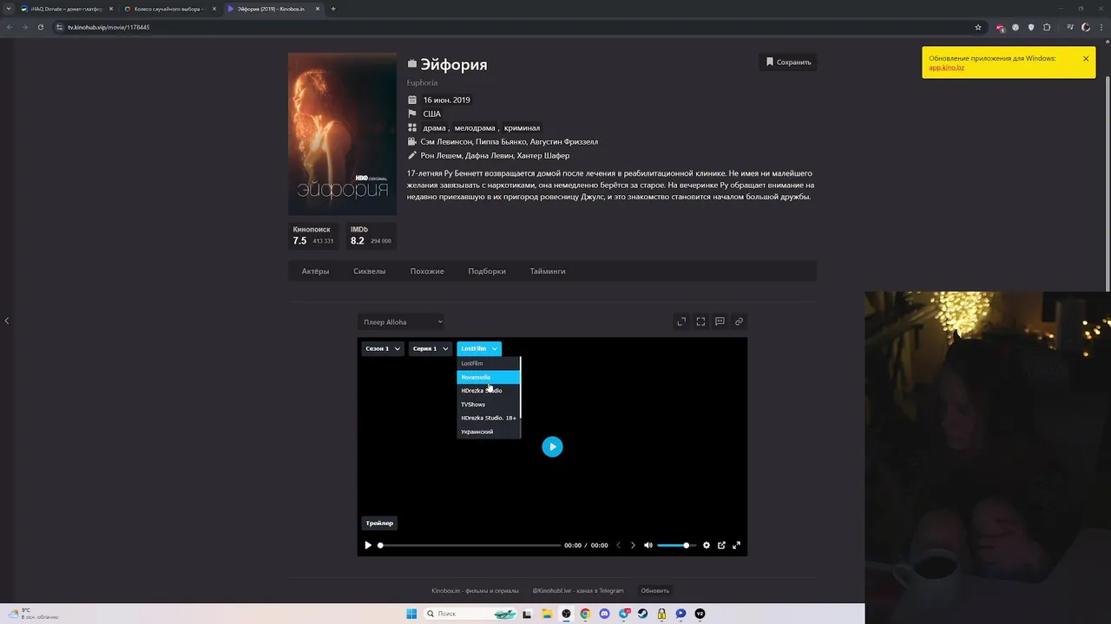This screenshot has height=624, width=1111.
Task: Click the Кинопоиск 7.5 rating box
Action: tap(314, 236)
